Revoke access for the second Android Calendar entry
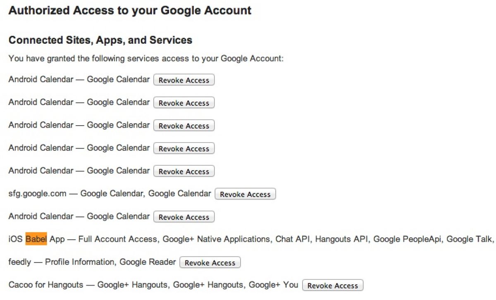 click(184, 103)
